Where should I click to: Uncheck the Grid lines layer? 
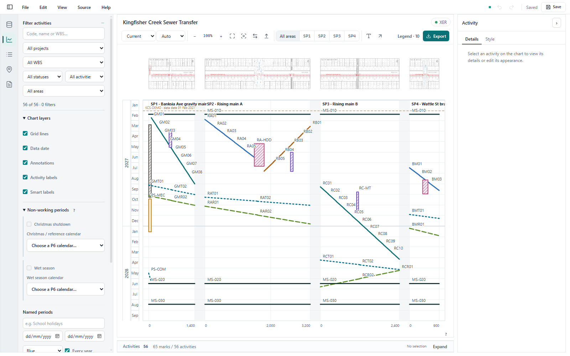point(25,133)
